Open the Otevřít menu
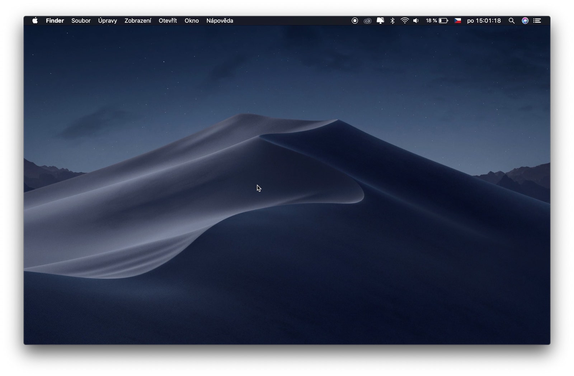 (168, 21)
